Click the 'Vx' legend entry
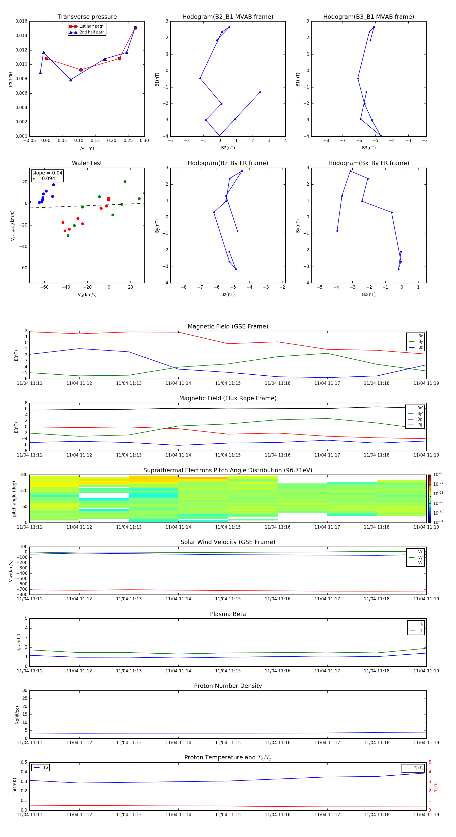The width and height of the screenshot is (456, 837). 416,552
